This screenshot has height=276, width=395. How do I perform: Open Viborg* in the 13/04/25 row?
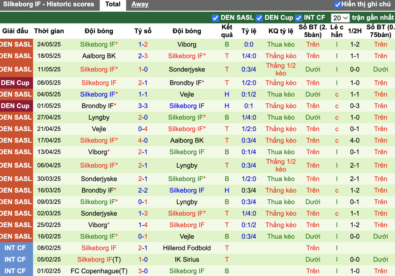(99, 152)
